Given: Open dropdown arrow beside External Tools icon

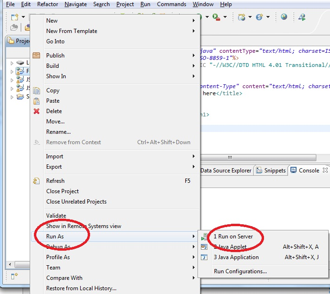Looking at the screenshot, I should [225, 17].
